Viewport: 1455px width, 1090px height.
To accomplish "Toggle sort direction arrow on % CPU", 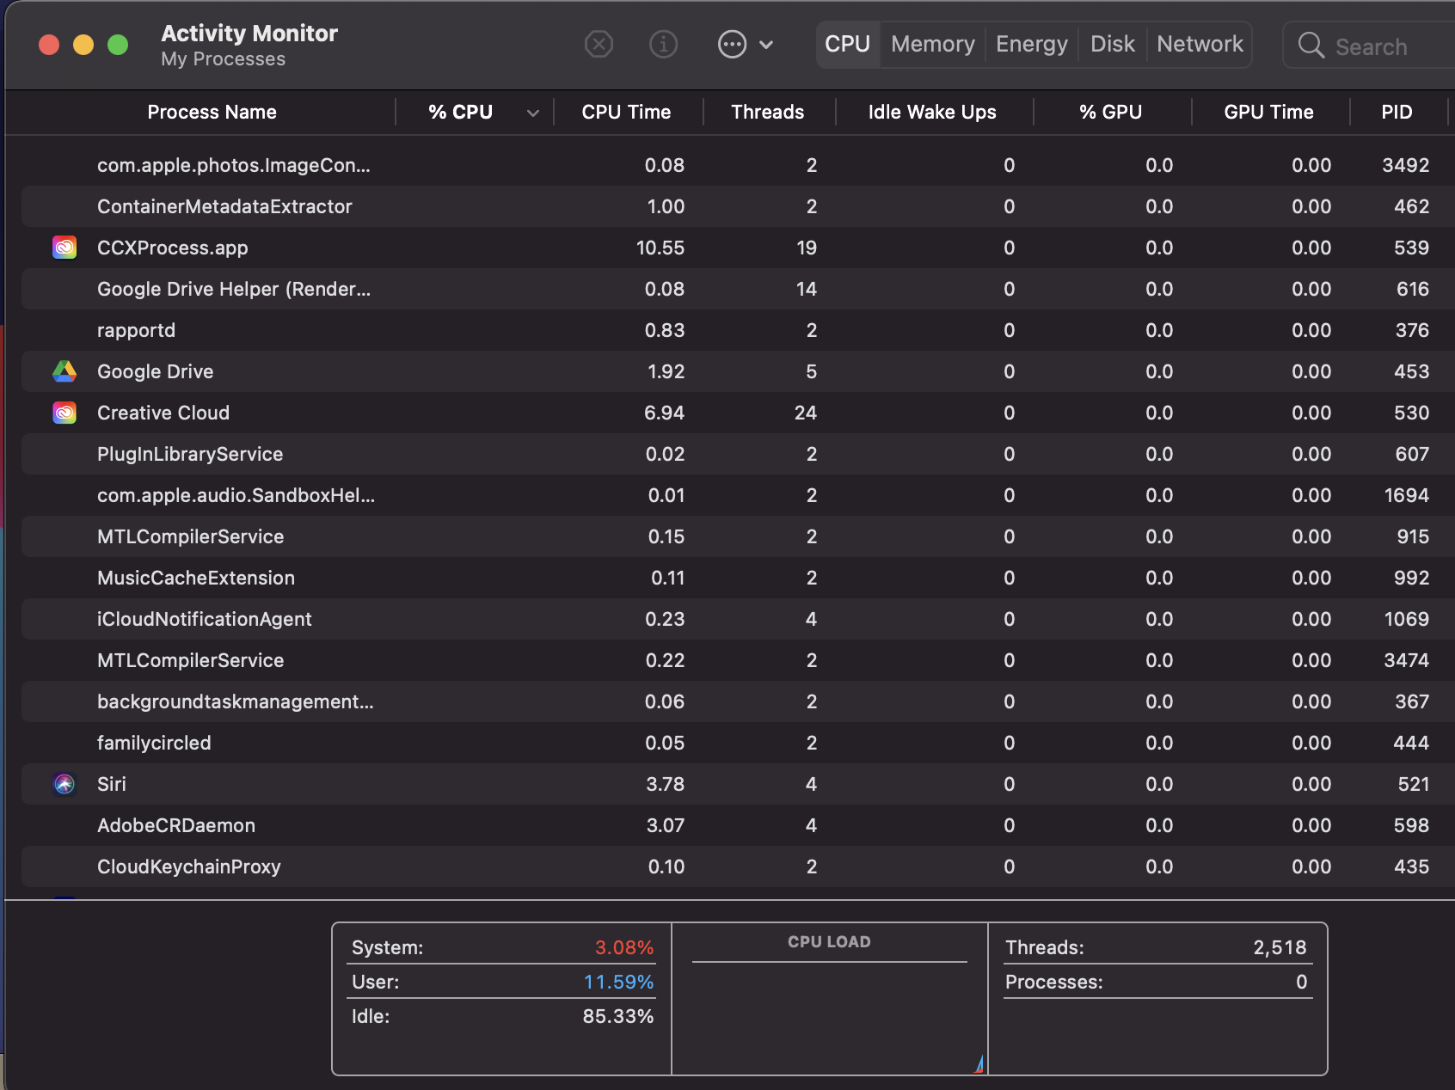I will [533, 113].
